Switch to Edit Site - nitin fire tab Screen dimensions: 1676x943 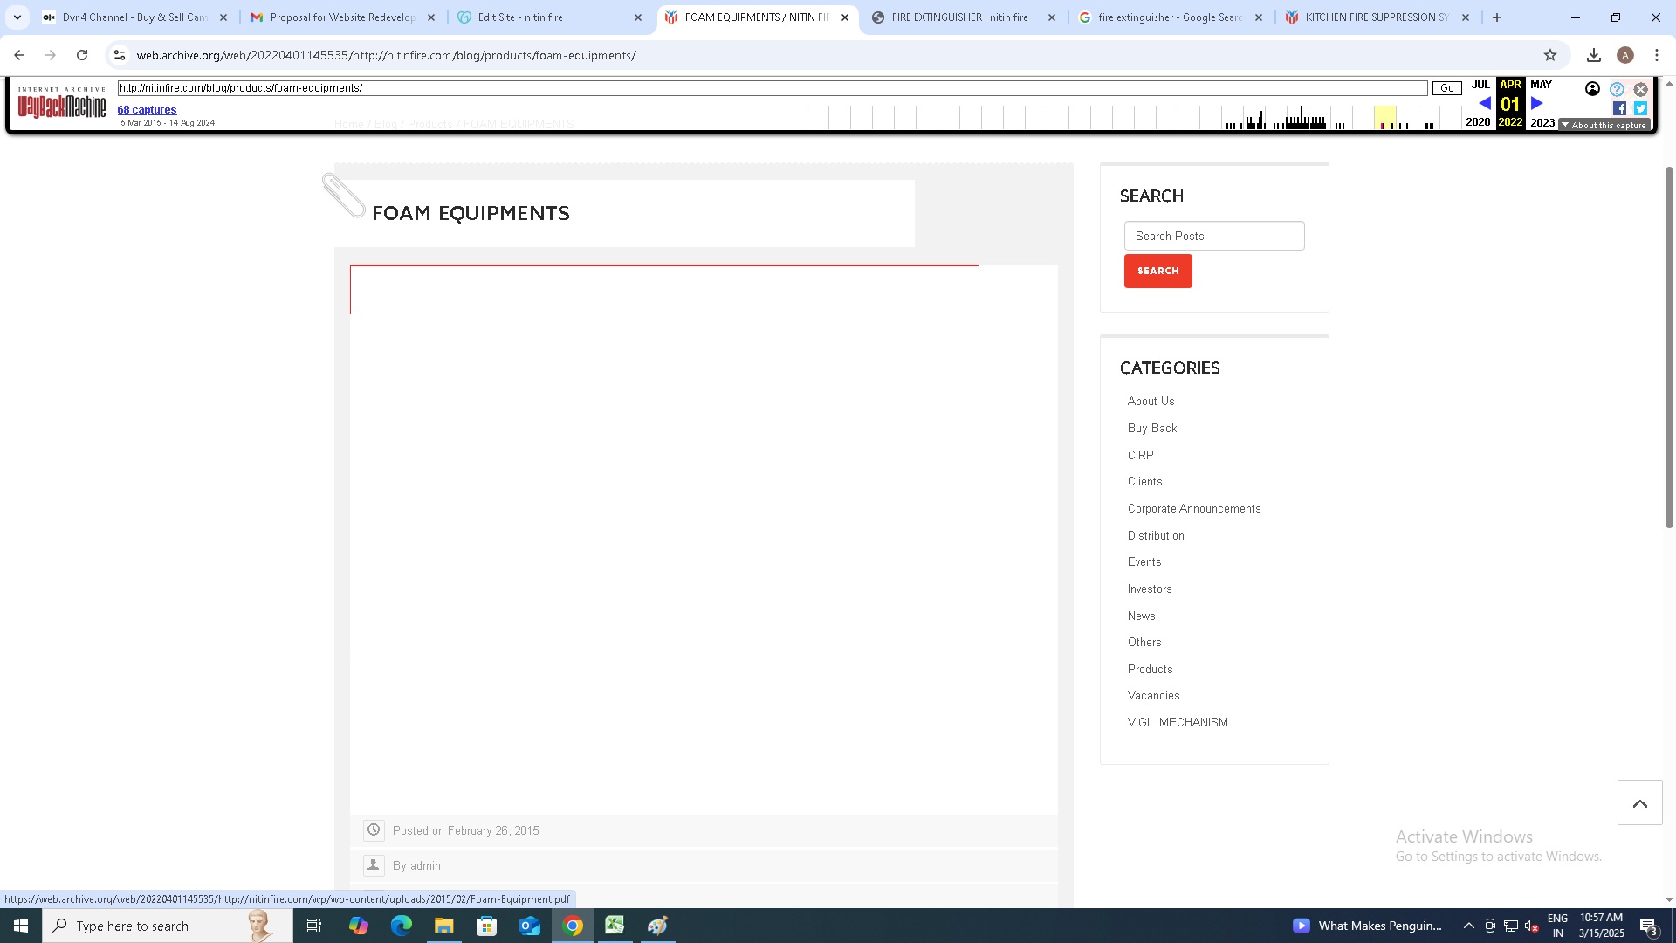coord(550,17)
